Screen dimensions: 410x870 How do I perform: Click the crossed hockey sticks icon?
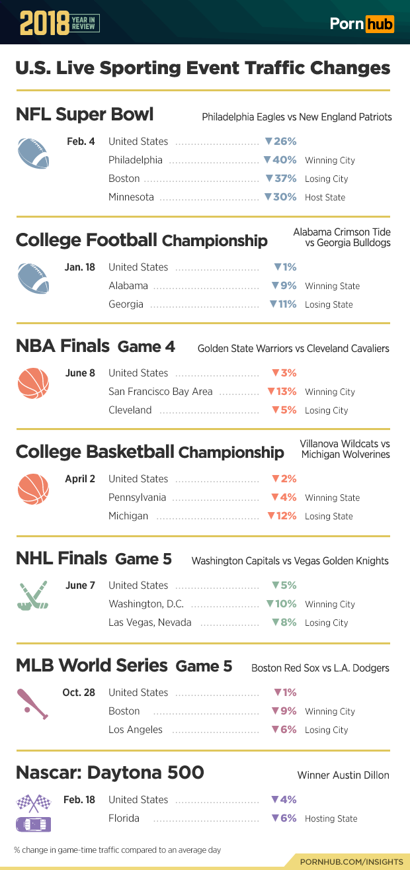click(33, 596)
